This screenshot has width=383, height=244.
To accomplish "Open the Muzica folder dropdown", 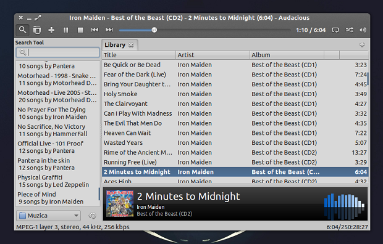I will 48,216.
